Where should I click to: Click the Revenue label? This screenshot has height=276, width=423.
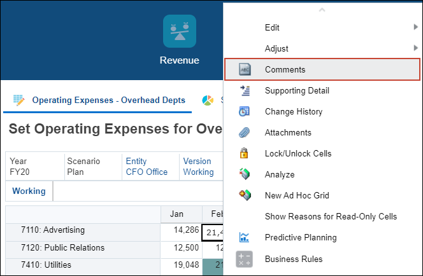tap(180, 60)
